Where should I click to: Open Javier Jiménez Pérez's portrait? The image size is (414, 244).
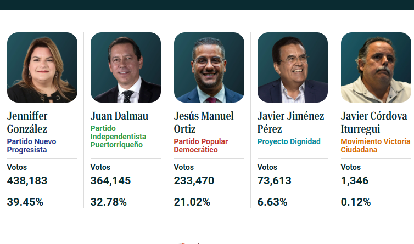tap(293, 67)
